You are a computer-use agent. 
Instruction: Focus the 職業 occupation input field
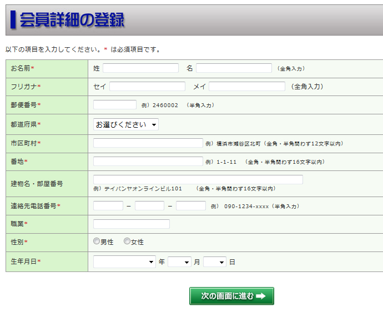132,224
